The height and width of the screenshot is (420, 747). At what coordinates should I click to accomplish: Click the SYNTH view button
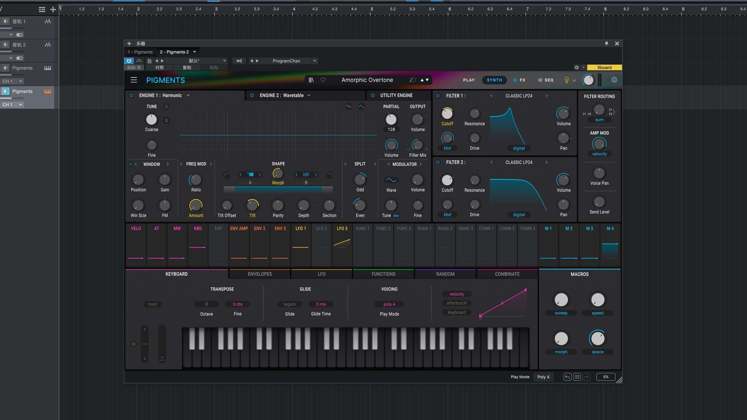(x=494, y=80)
